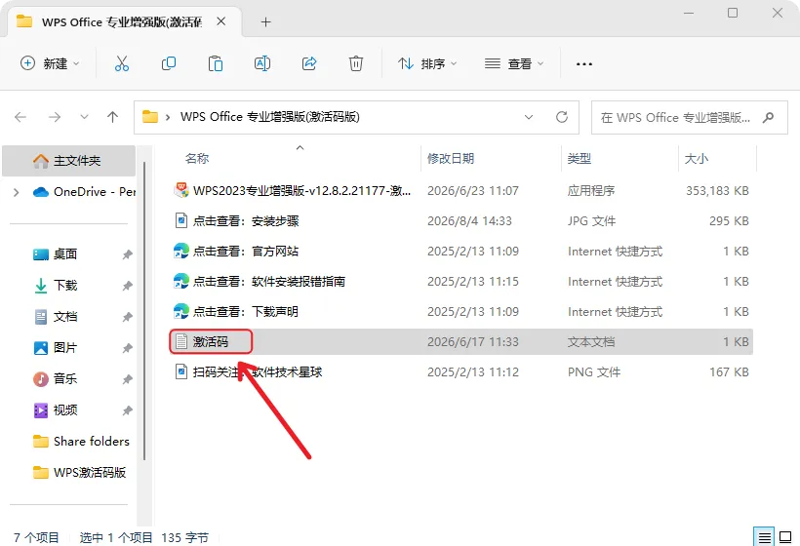Open 音乐 in the sidebar
Image resolution: width=800 pixels, height=546 pixels.
coord(65,378)
